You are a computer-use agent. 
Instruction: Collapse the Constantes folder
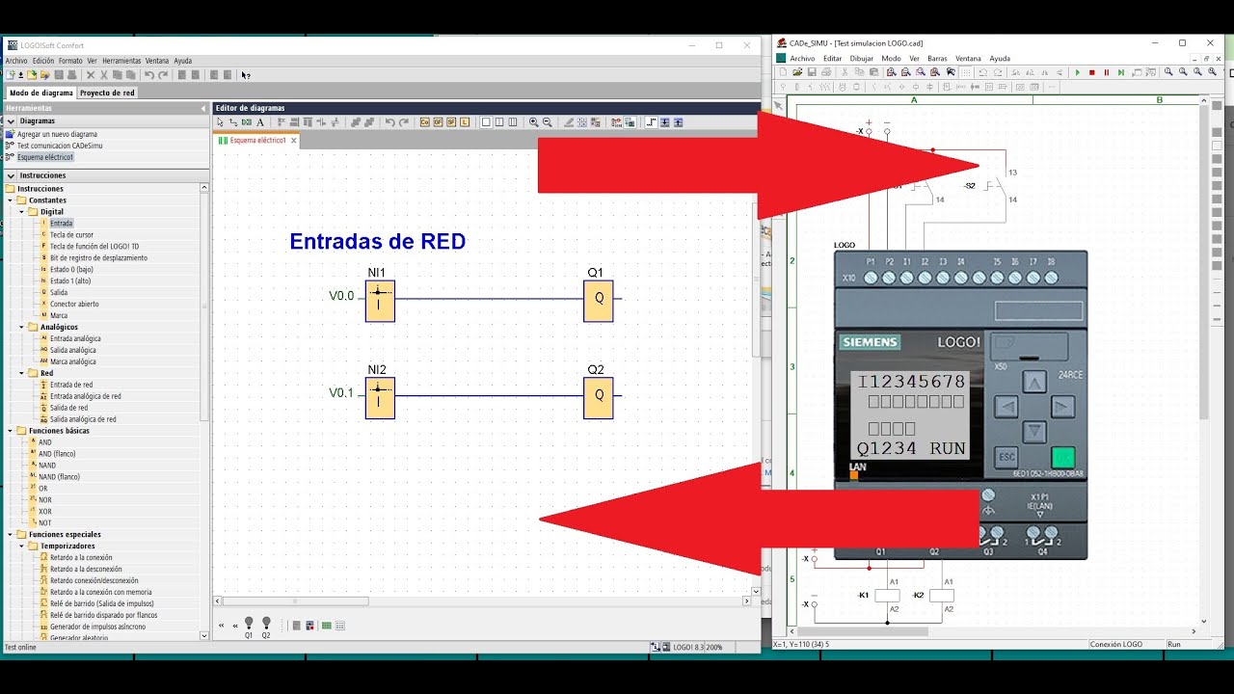coord(10,200)
